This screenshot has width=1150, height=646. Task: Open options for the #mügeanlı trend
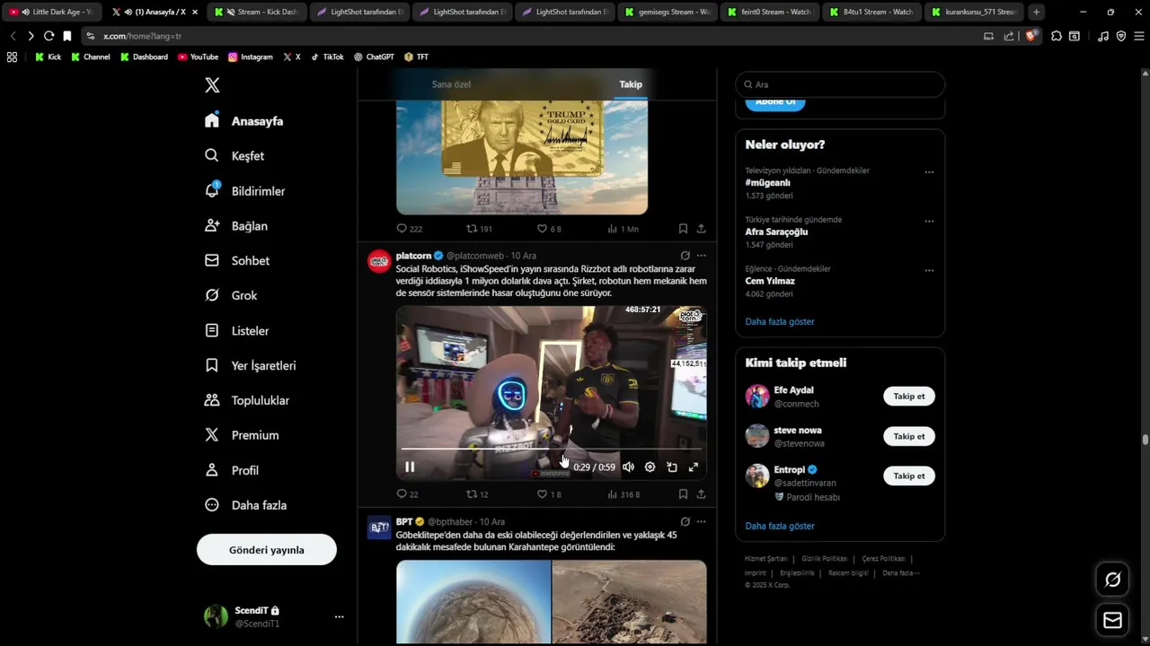pos(929,172)
